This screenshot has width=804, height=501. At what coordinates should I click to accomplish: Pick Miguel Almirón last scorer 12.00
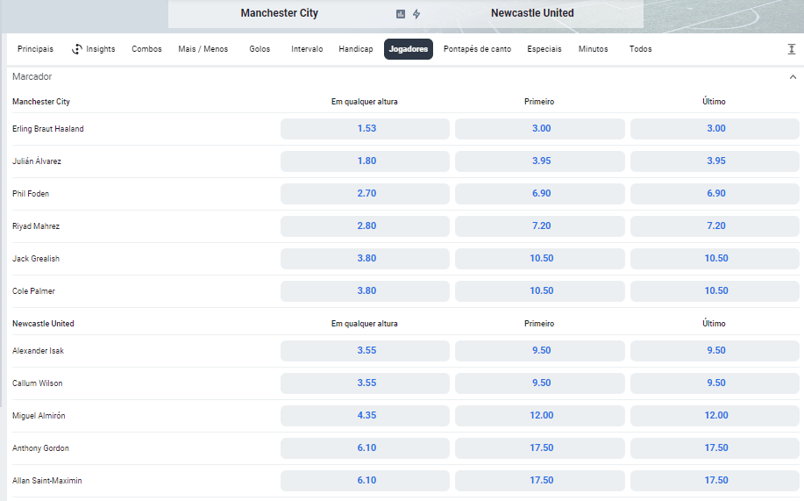click(715, 415)
